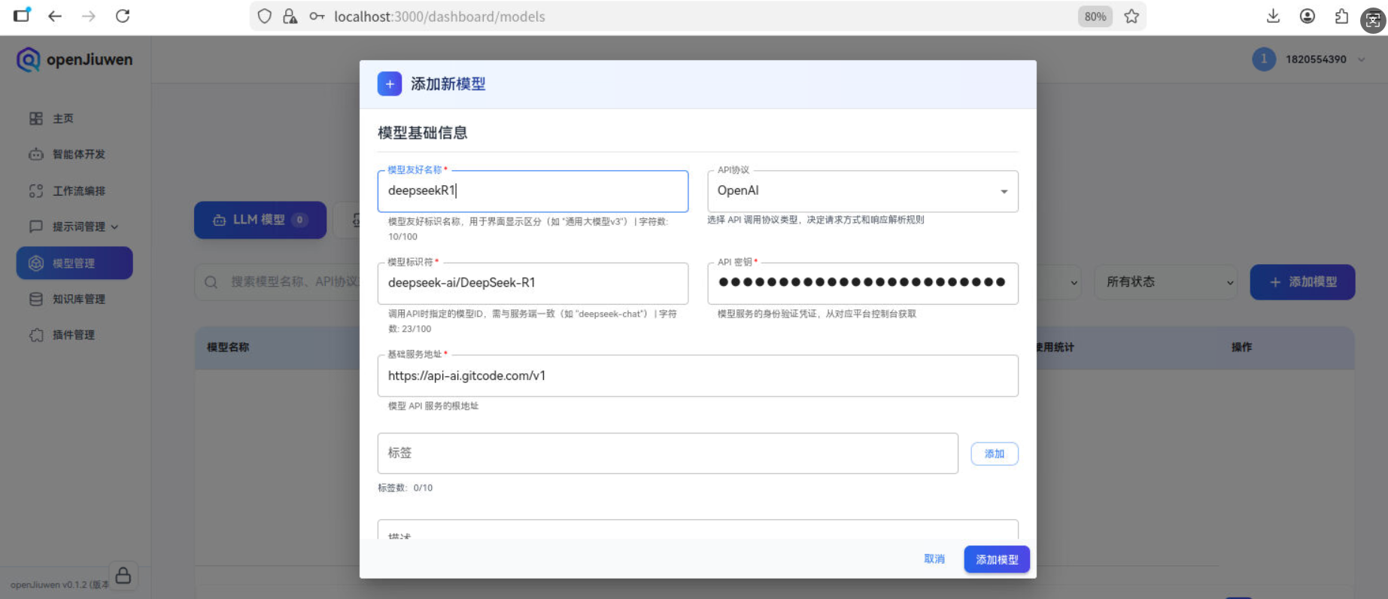1388x599 pixels.
Task: Click the 标签 input field
Action: [x=668, y=453]
